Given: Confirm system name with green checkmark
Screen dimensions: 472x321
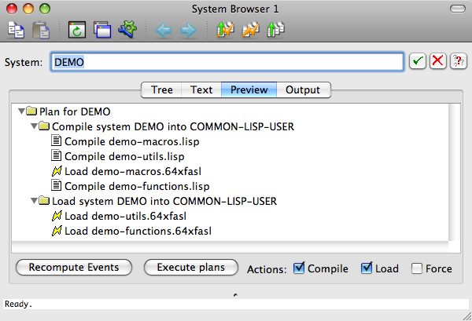Looking at the screenshot, I should pos(418,62).
